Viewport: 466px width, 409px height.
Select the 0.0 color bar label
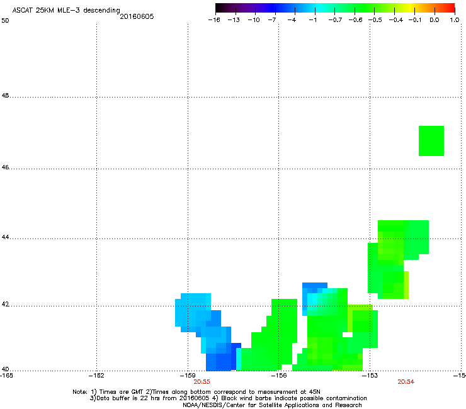pos(435,20)
